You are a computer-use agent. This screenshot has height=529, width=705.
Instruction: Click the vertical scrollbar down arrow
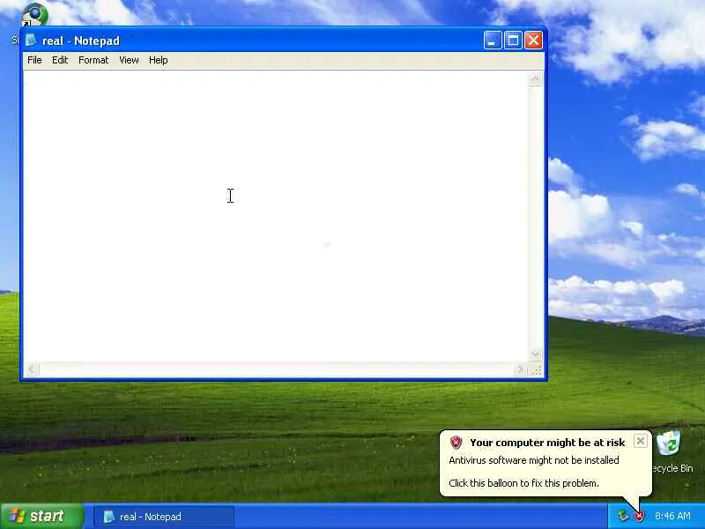pyautogui.click(x=535, y=354)
